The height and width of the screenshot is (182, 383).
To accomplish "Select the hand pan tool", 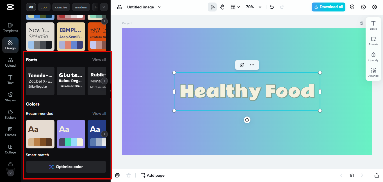I will pyautogui.click(x=222, y=7).
